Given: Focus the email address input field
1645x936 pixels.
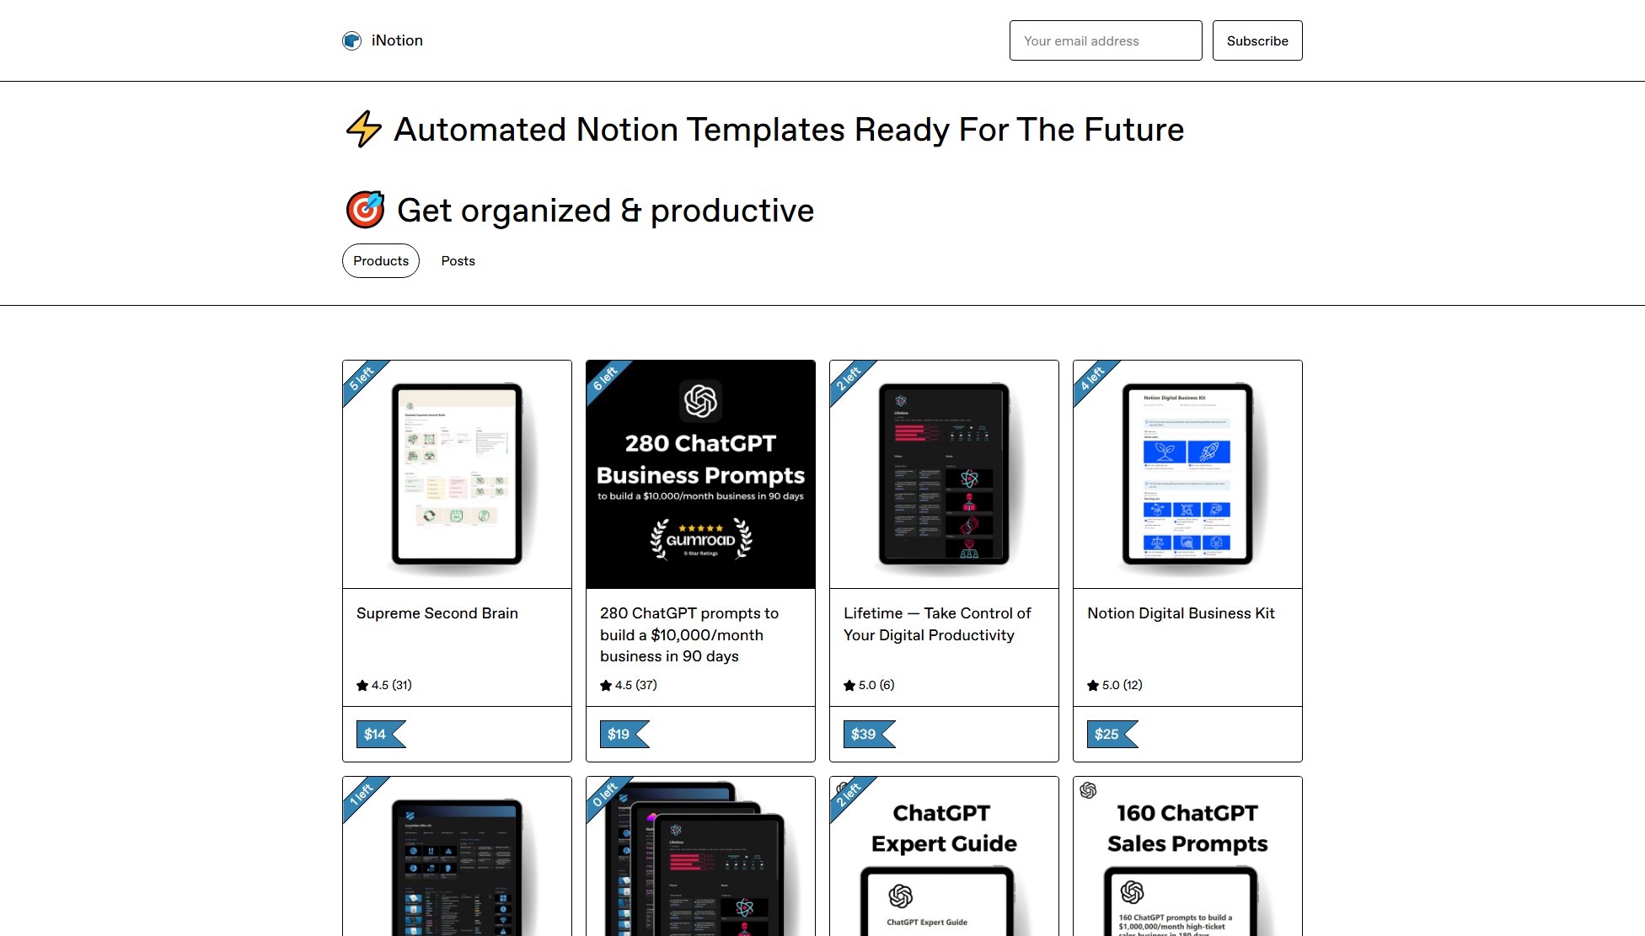Looking at the screenshot, I should point(1106,40).
